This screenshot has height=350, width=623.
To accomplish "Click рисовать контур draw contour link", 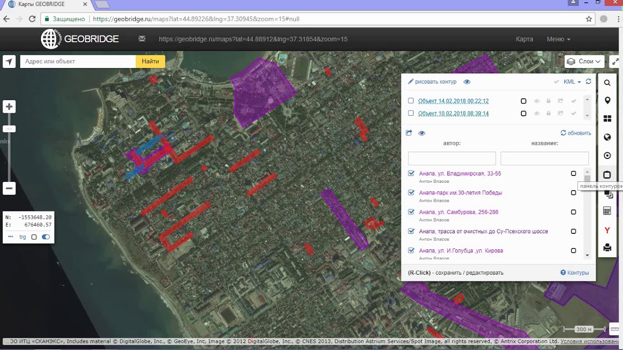I will click(432, 82).
